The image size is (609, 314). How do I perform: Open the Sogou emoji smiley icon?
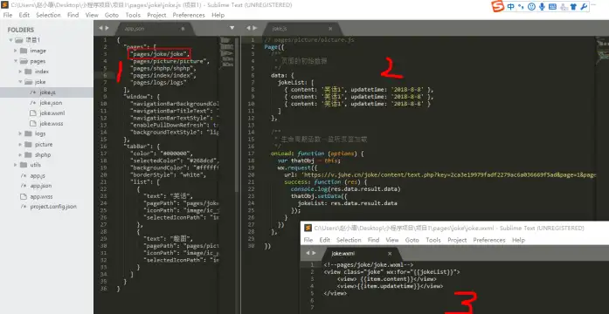click(x=532, y=7)
